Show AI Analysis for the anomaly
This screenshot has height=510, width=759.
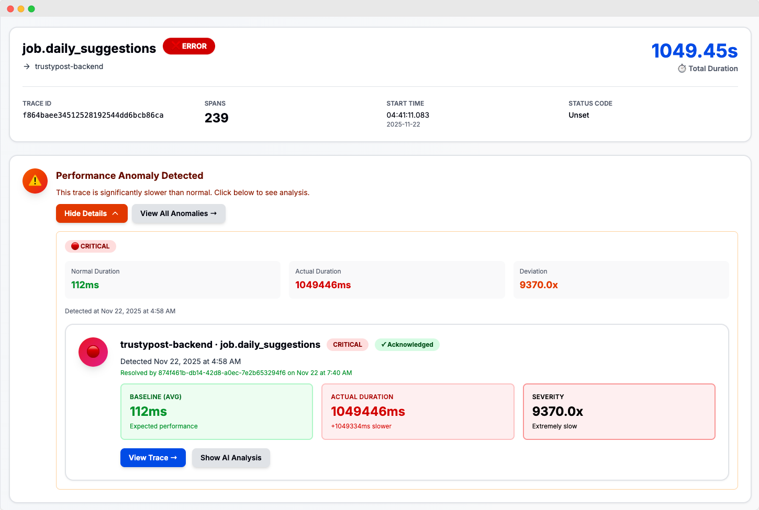[x=231, y=458]
